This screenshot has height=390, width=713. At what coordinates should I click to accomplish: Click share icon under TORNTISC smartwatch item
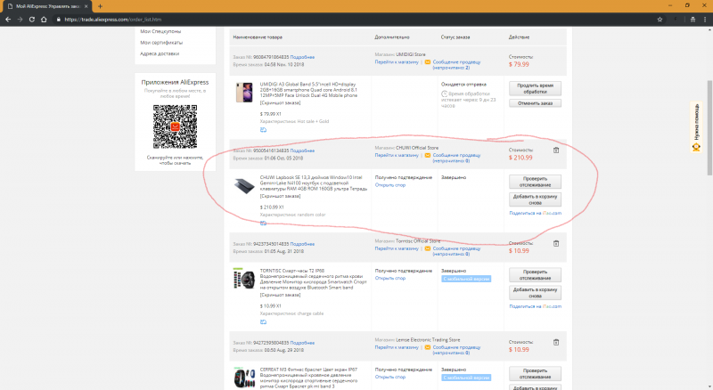pos(263,321)
